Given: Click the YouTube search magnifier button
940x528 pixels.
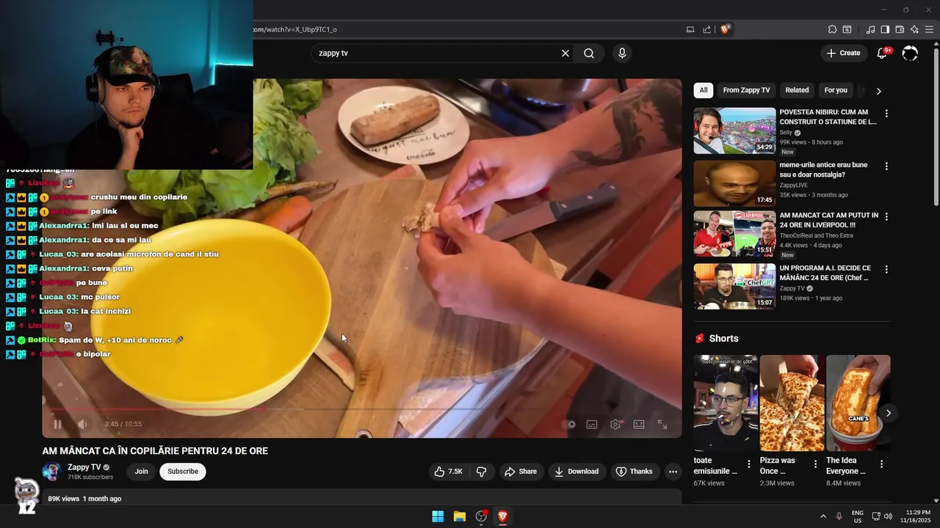Looking at the screenshot, I should [589, 53].
